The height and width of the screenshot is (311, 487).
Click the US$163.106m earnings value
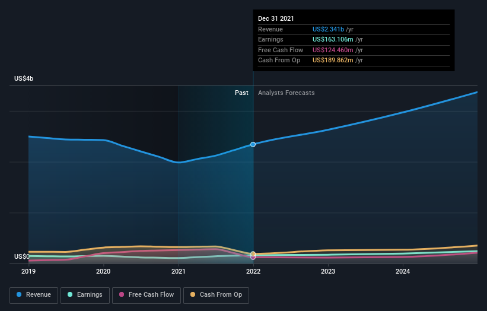pos(333,39)
